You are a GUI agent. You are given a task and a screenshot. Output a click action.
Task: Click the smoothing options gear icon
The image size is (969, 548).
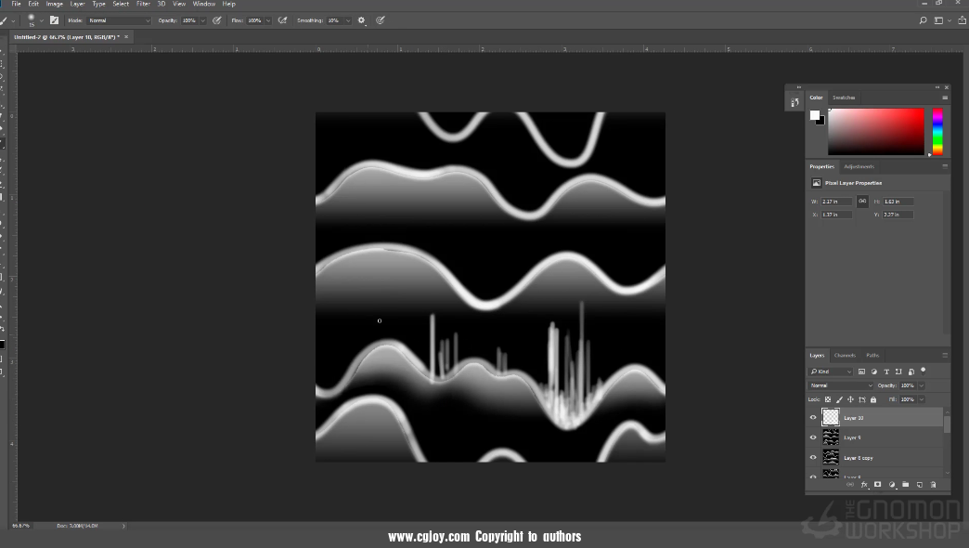click(361, 20)
